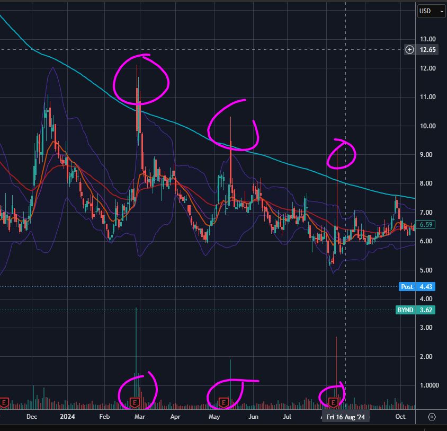Click the 10.00 price scale label
447x431 pixels.
(x=427, y=126)
